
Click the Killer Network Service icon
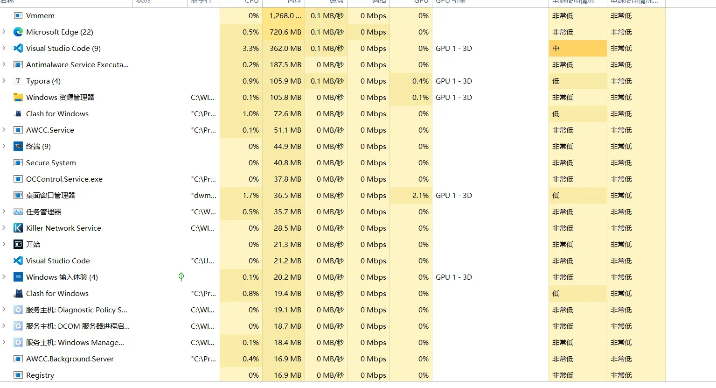pyautogui.click(x=18, y=228)
